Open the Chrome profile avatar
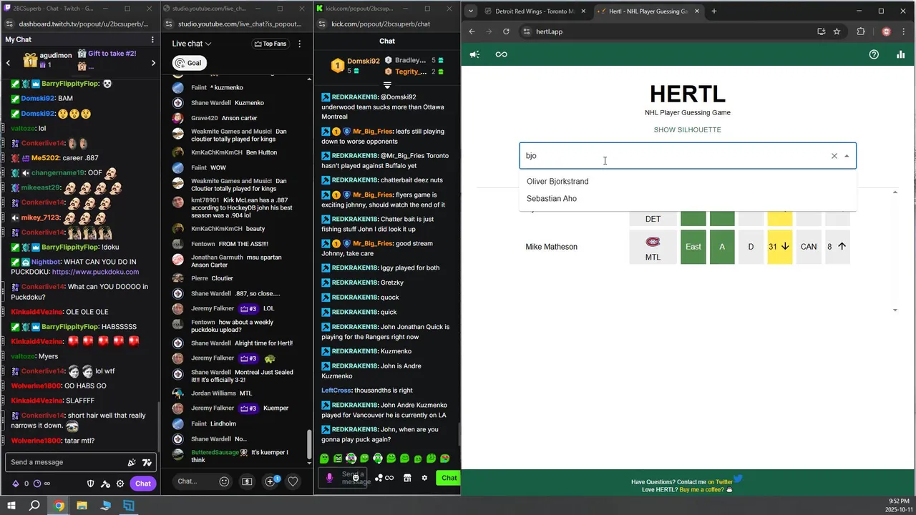 click(x=886, y=31)
